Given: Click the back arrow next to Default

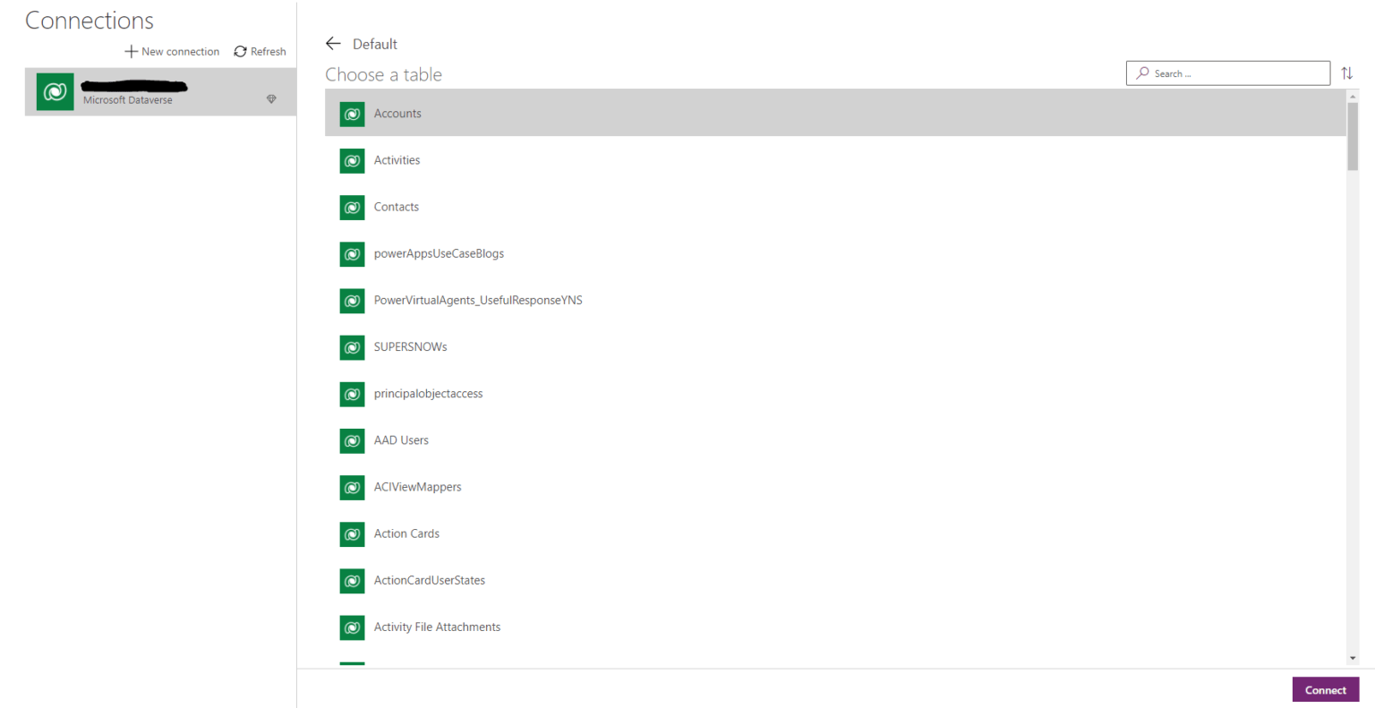Looking at the screenshot, I should click(x=333, y=43).
